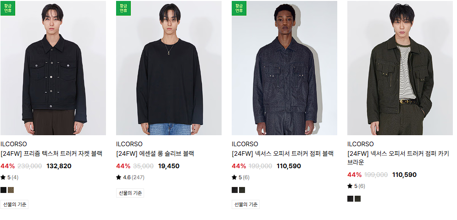Click star icon beside 4.6 rating
The height and width of the screenshot is (220, 457).
pos(119,177)
